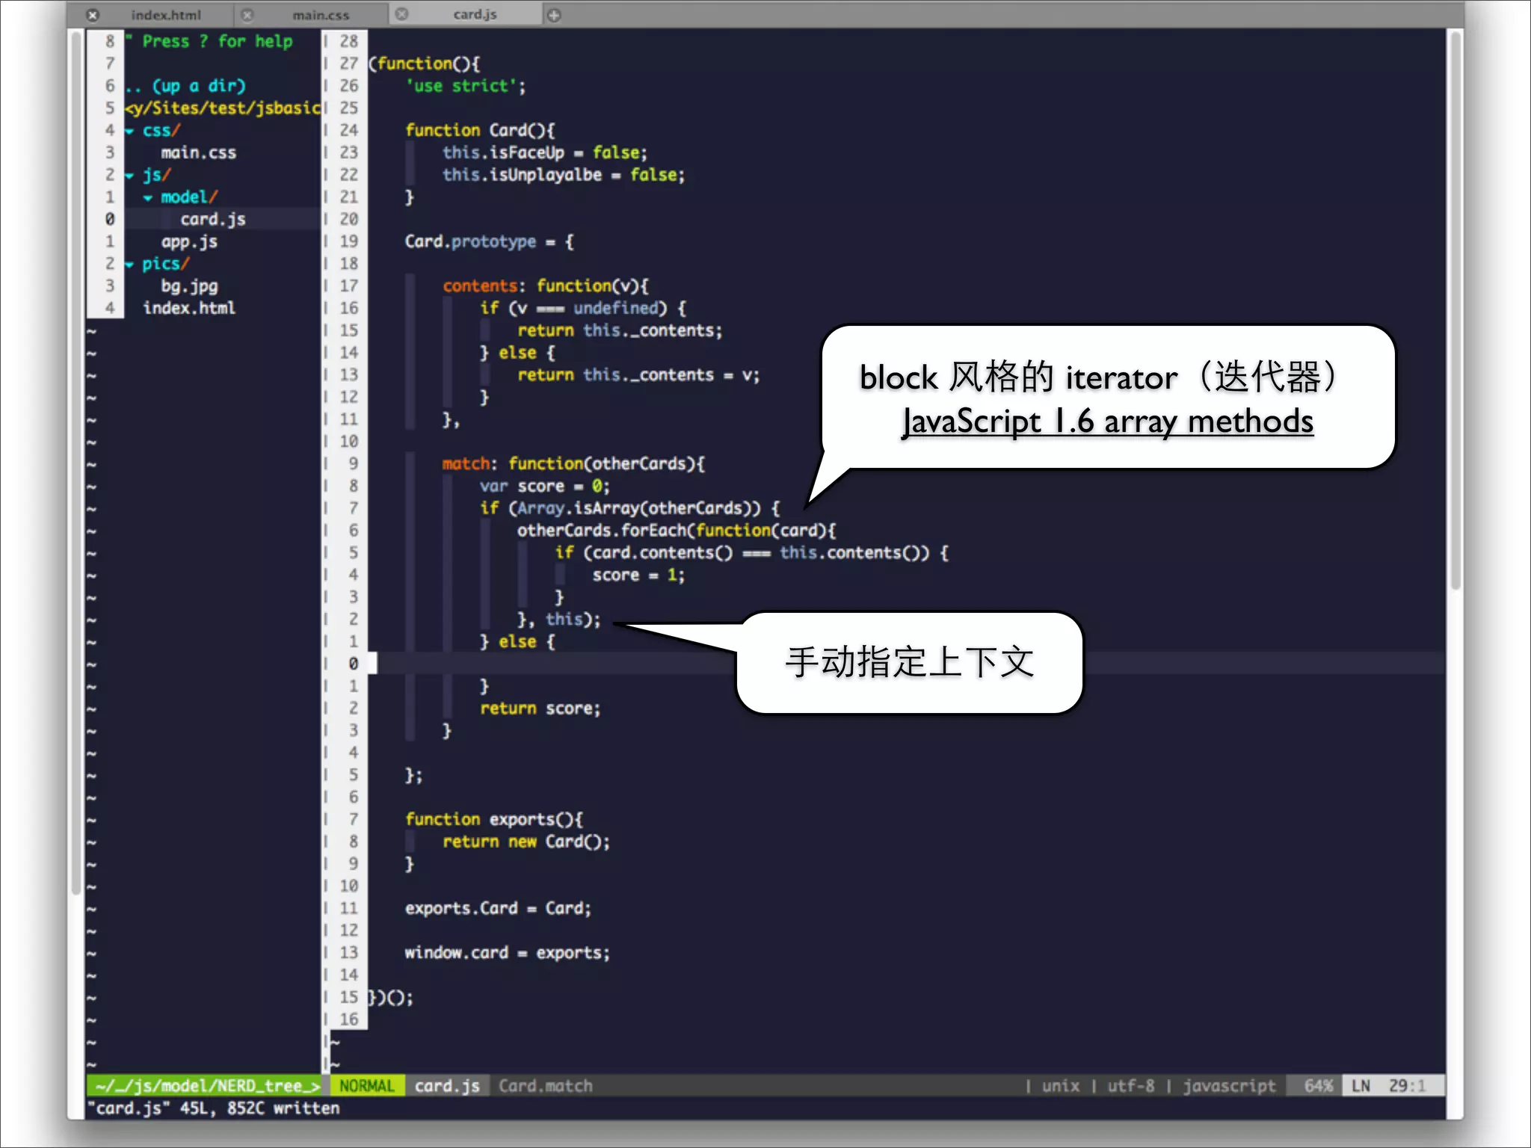This screenshot has height=1148, width=1531.
Task: Open bg.jpg in the file tree
Action: pos(189,286)
